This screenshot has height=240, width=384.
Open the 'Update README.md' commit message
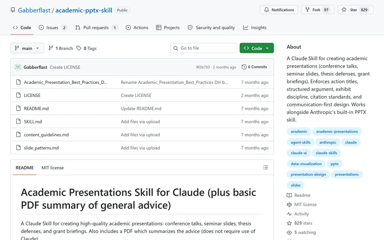pyautogui.click(x=141, y=108)
